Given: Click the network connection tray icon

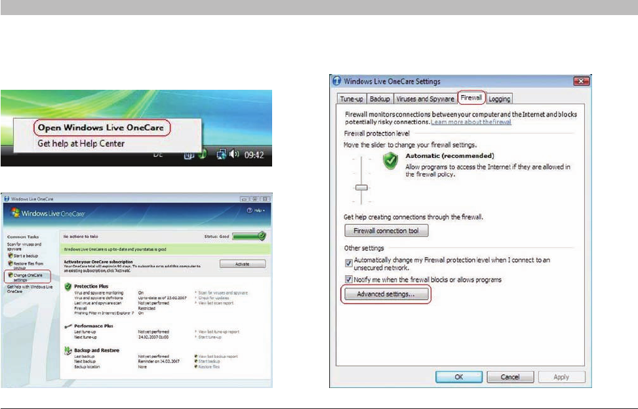Looking at the screenshot, I should 221,155.
